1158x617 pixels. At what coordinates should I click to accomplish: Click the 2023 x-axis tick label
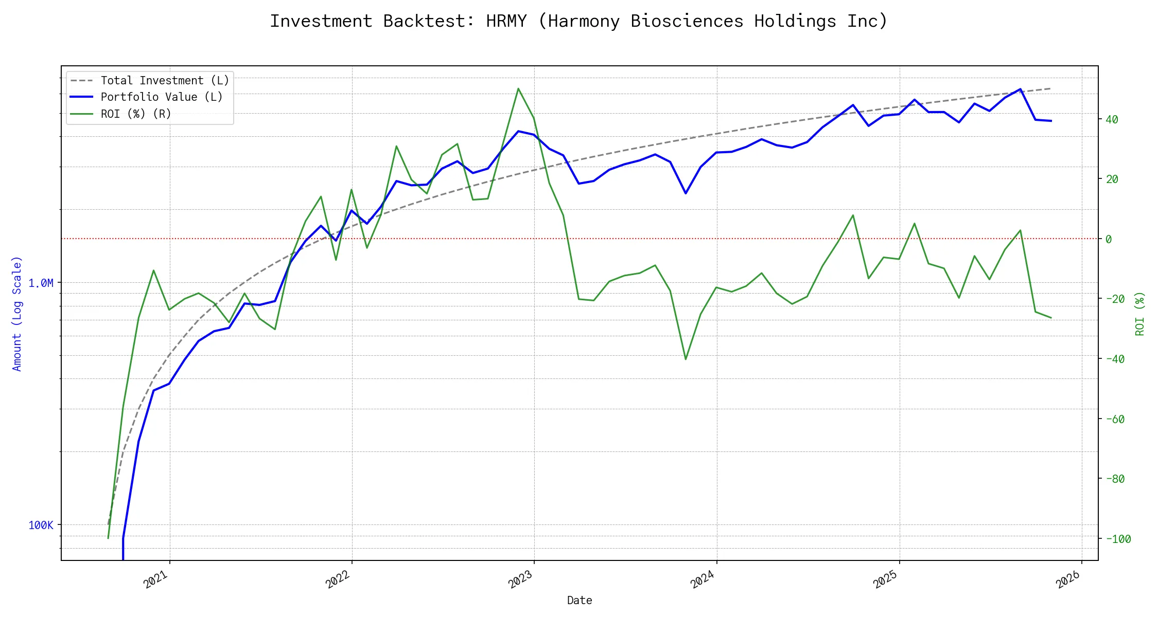pos(520,580)
